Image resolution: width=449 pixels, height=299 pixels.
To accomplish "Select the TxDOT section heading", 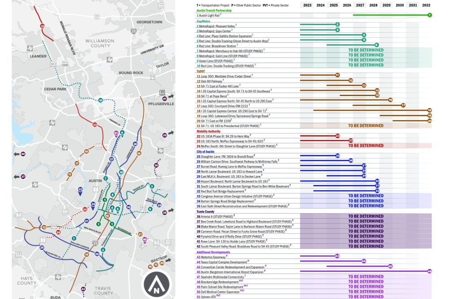I will pyautogui.click(x=201, y=71).
